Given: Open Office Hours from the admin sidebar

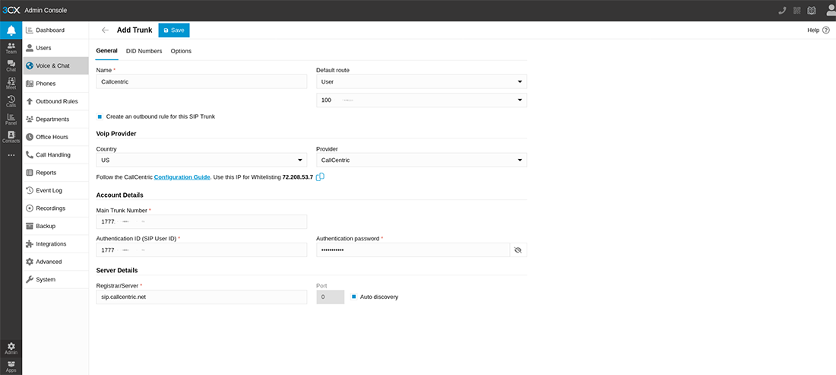Looking at the screenshot, I should coord(55,137).
